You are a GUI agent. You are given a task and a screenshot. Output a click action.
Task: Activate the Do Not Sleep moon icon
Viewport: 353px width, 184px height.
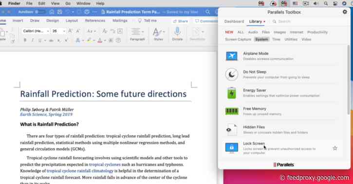pos(232,74)
